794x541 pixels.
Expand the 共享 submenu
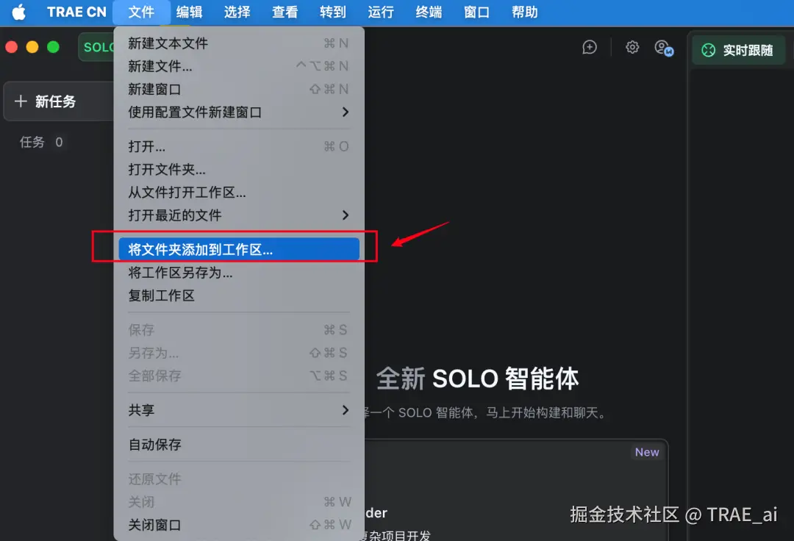point(239,410)
